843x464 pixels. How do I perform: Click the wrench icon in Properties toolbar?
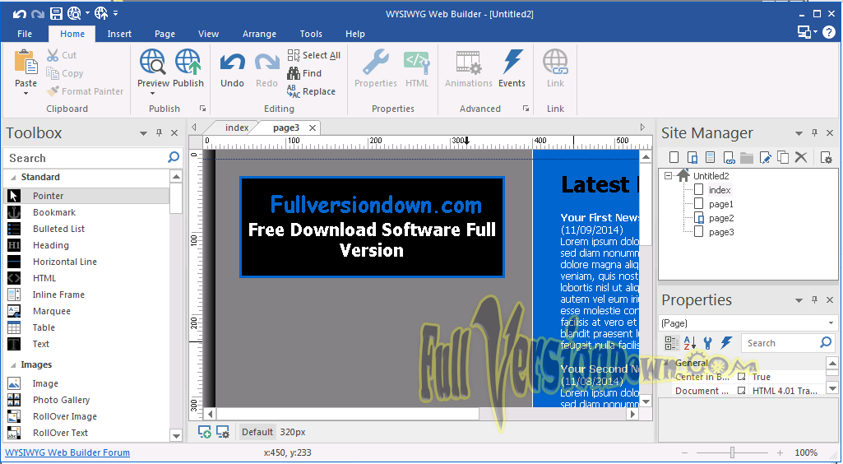click(707, 342)
